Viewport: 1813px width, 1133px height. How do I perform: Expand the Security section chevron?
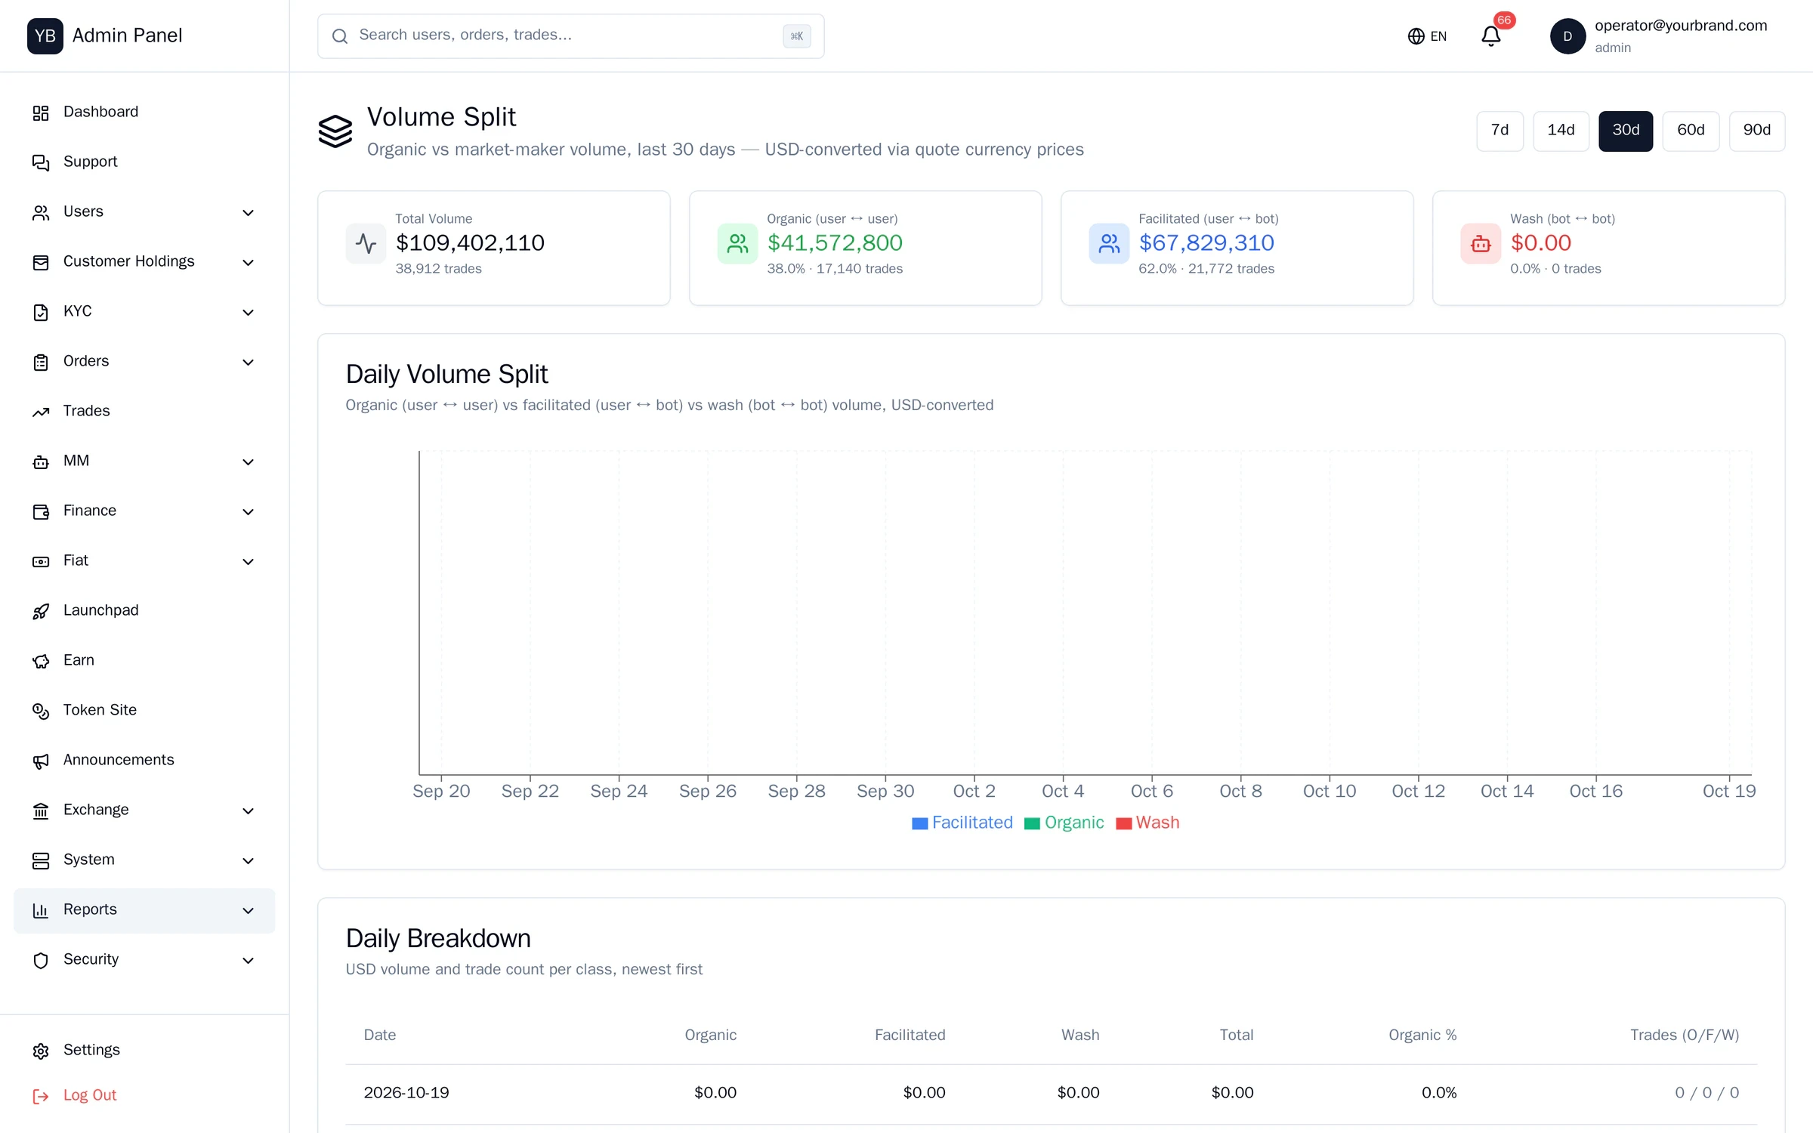coord(248,960)
